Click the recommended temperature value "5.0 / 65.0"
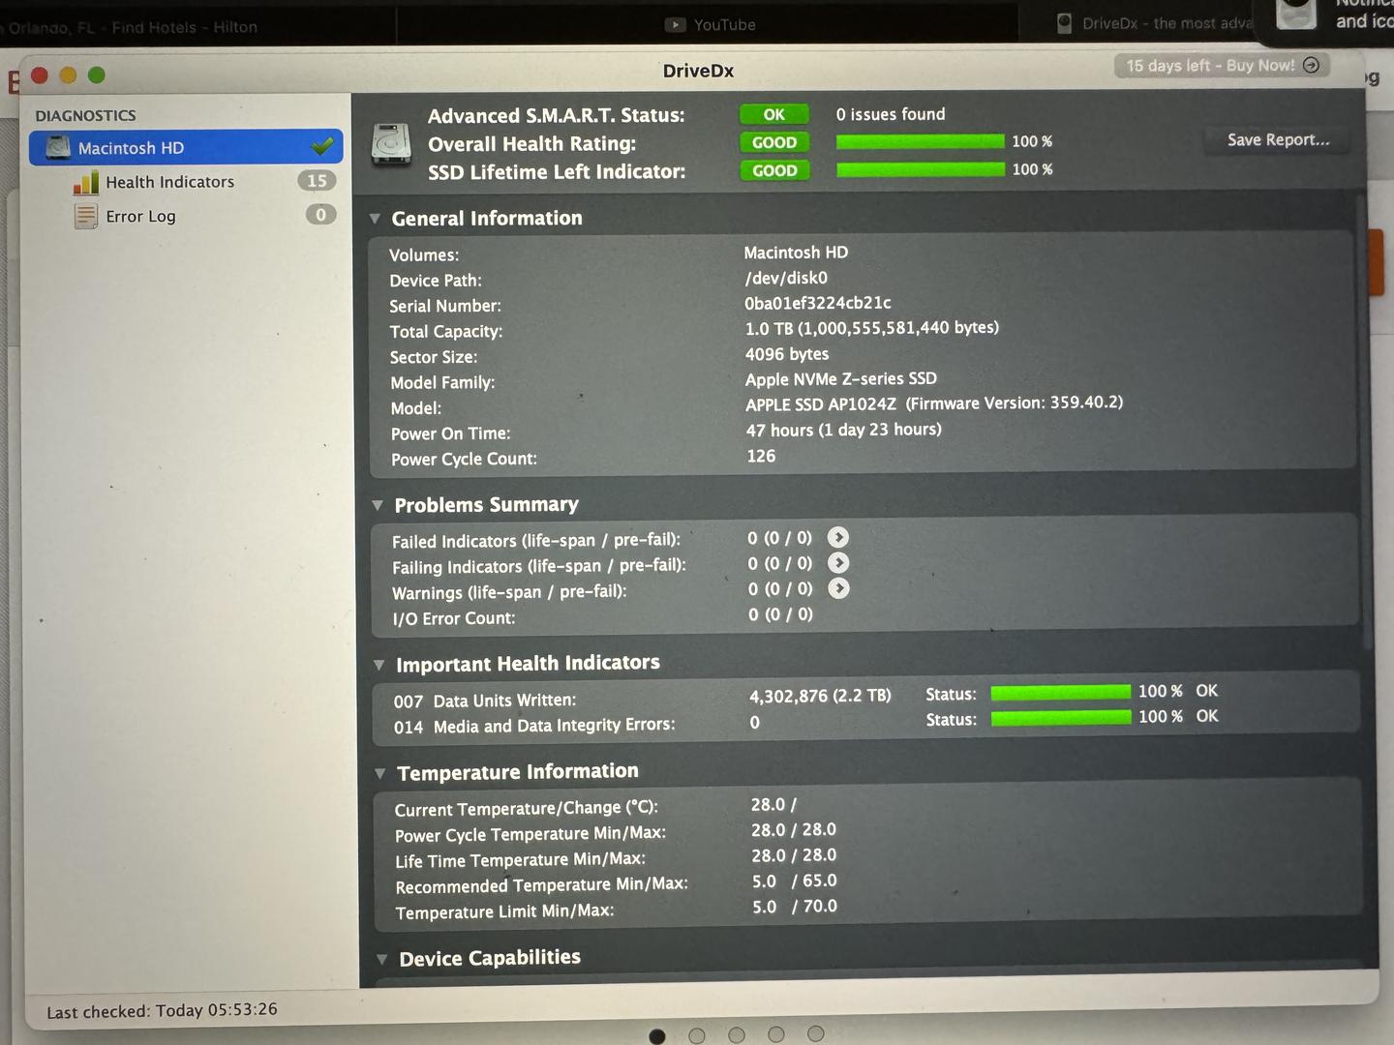The width and height of the screenshot is (1394, 1045). [795, 881]
